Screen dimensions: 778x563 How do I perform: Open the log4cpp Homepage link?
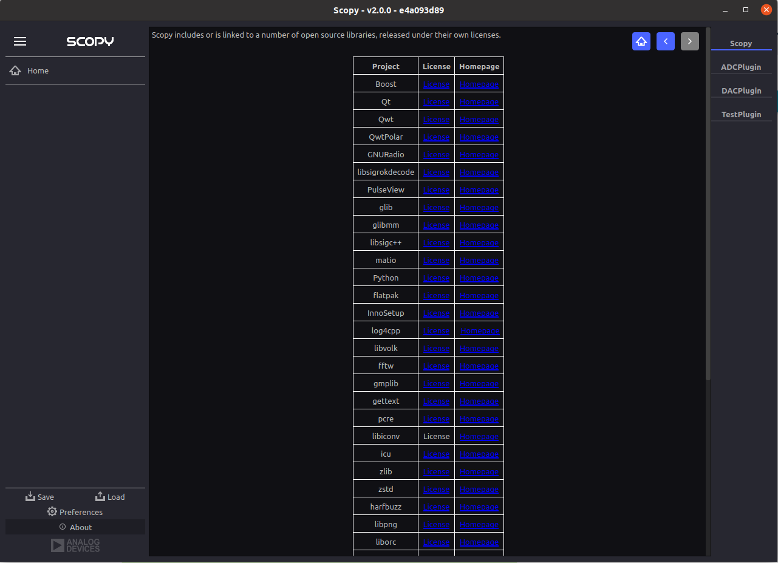480,331
